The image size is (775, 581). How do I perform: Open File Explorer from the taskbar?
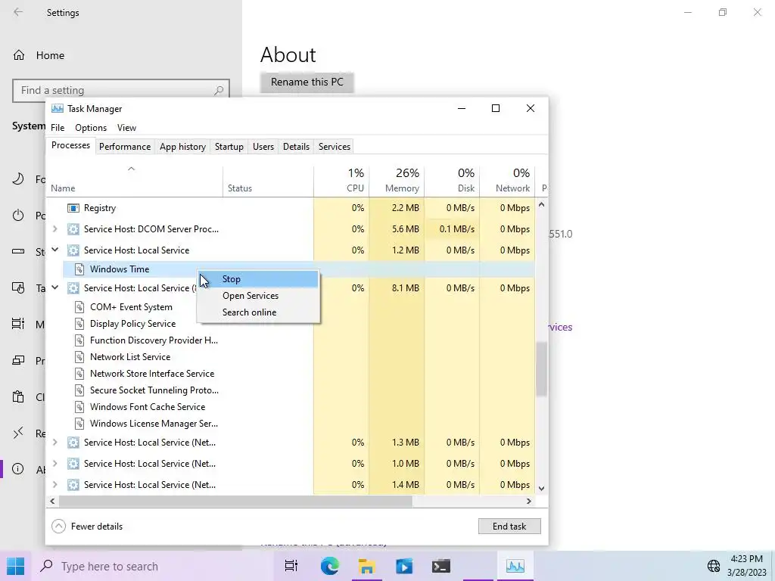coord(367,566)
